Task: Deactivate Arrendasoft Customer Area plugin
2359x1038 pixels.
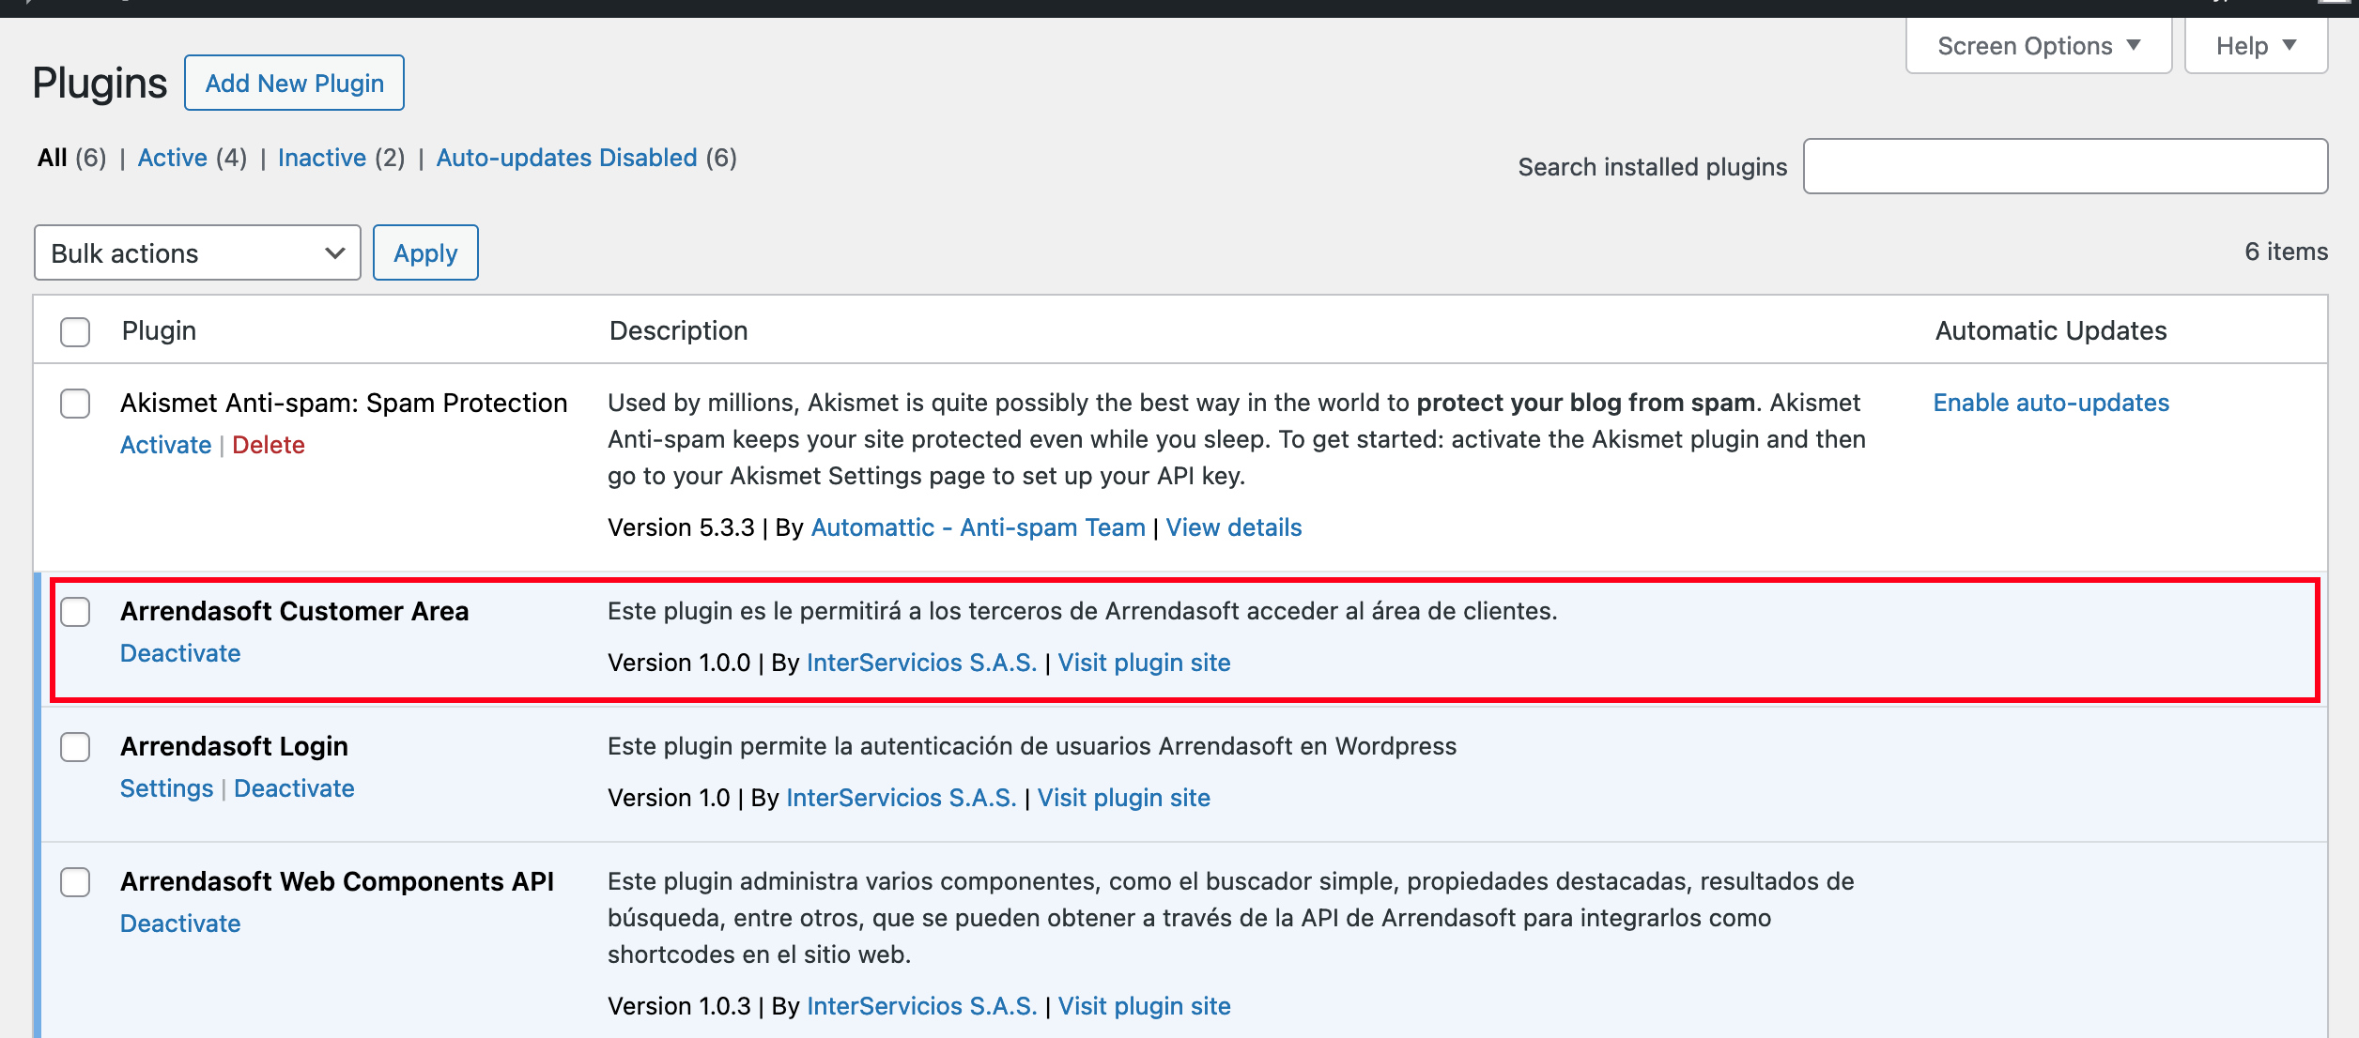Action: (180, 653)
